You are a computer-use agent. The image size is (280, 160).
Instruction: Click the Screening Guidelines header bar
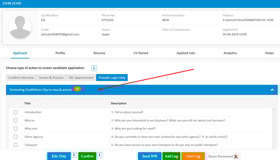(x=142, y=90)
